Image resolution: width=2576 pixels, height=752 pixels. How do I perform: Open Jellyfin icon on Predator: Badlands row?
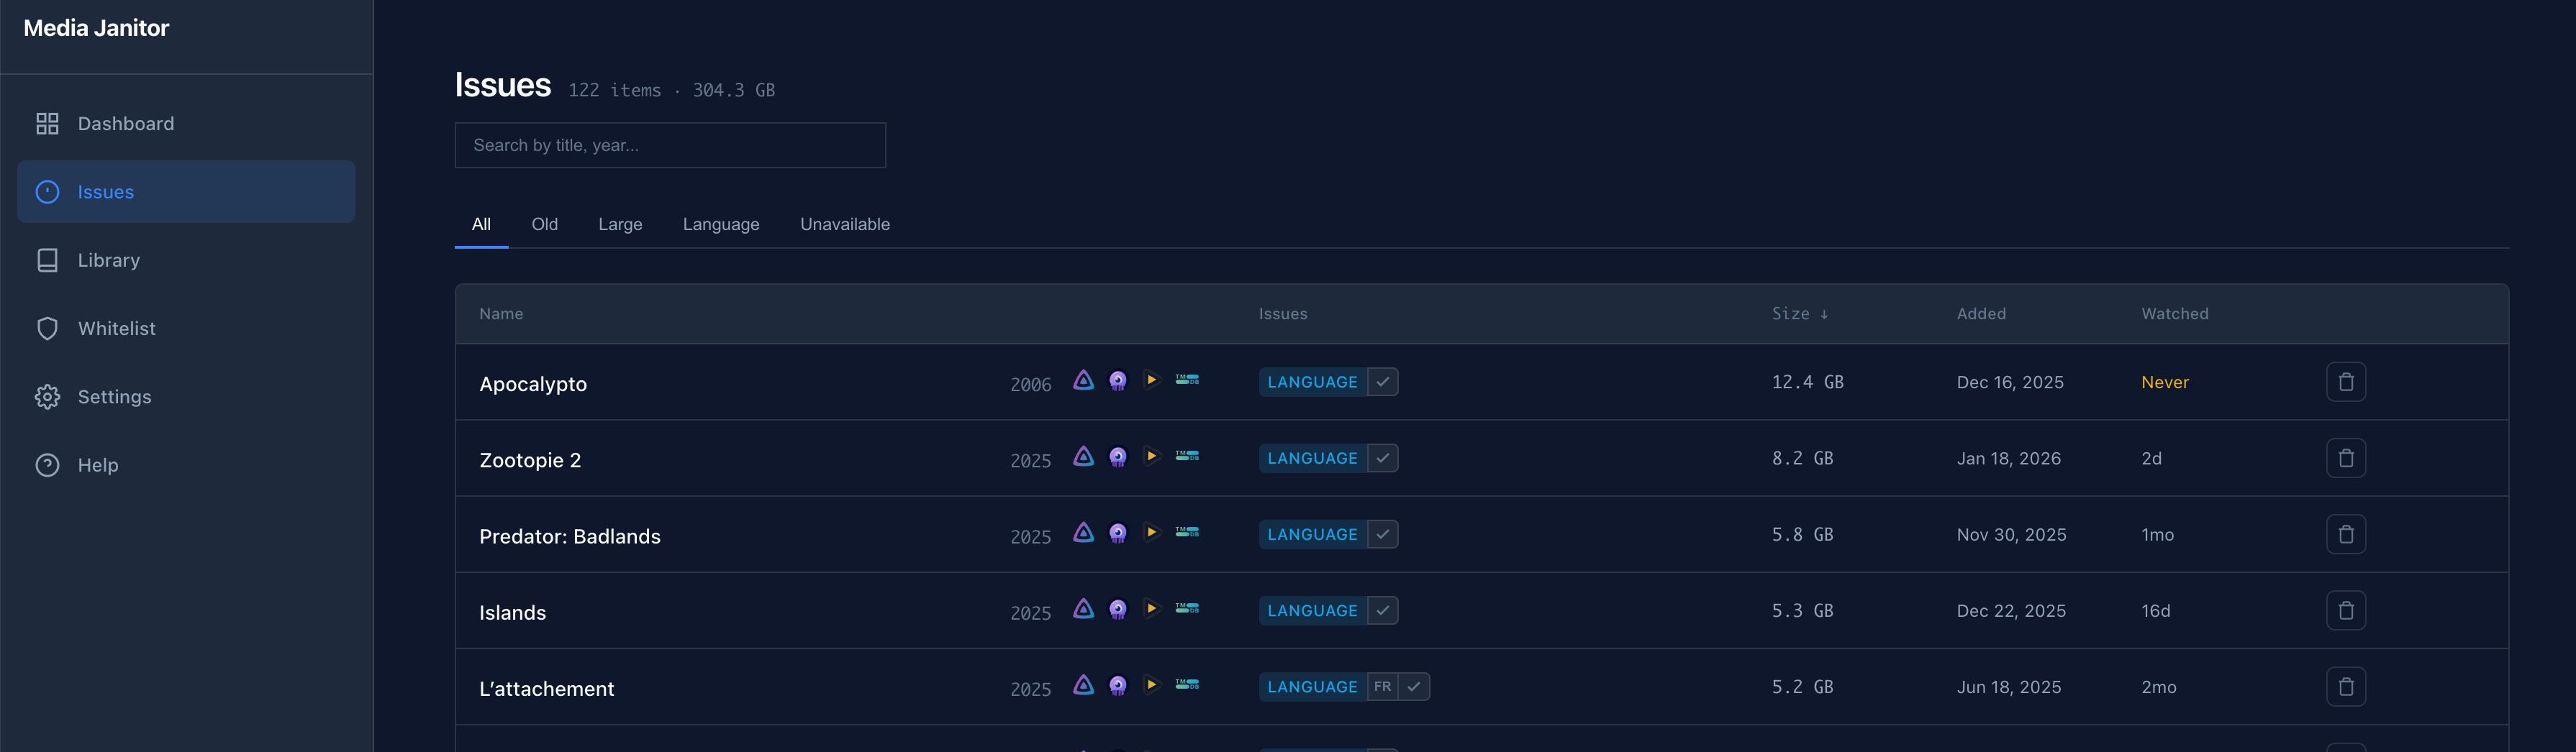click(1083, 533)
